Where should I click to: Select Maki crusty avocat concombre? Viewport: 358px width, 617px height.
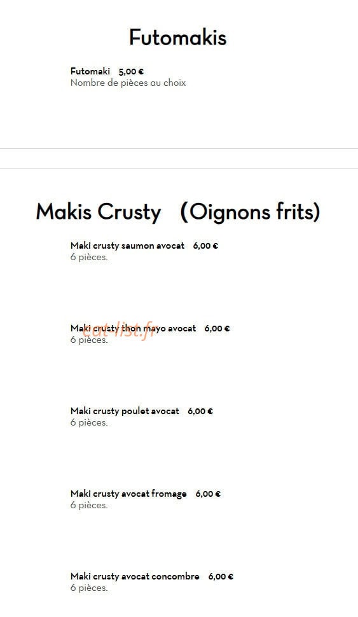135,576
